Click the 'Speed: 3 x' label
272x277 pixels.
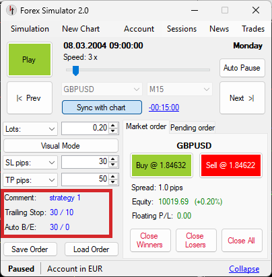coord(80,57)
